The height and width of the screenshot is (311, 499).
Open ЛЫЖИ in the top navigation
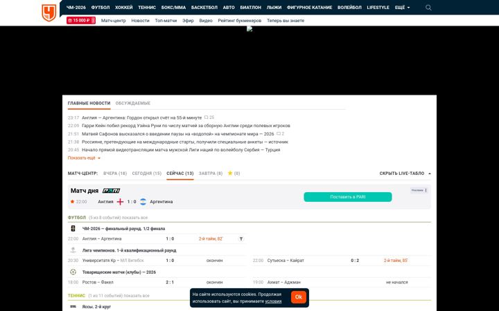click(274, 8)
